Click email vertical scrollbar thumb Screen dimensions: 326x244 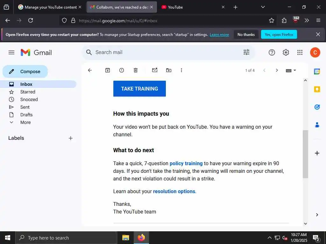point(305,154)
